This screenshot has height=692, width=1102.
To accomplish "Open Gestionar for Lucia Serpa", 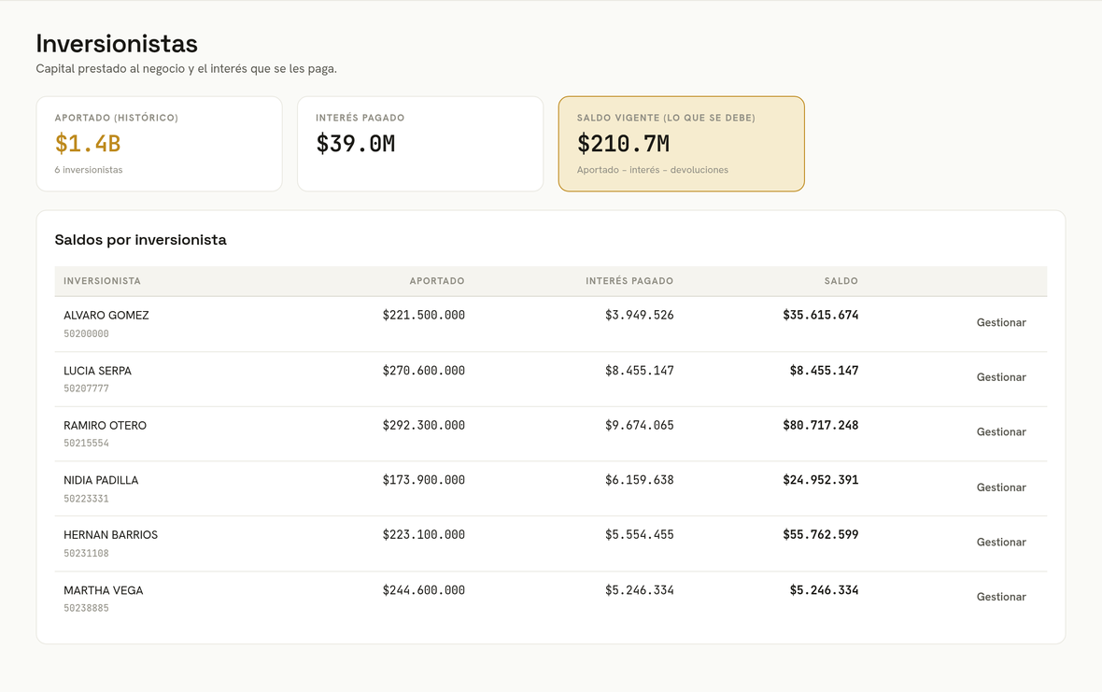I will [x=1001, y=377].
